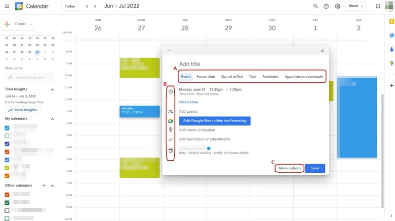Select the Task tab

tap(253, 77)
